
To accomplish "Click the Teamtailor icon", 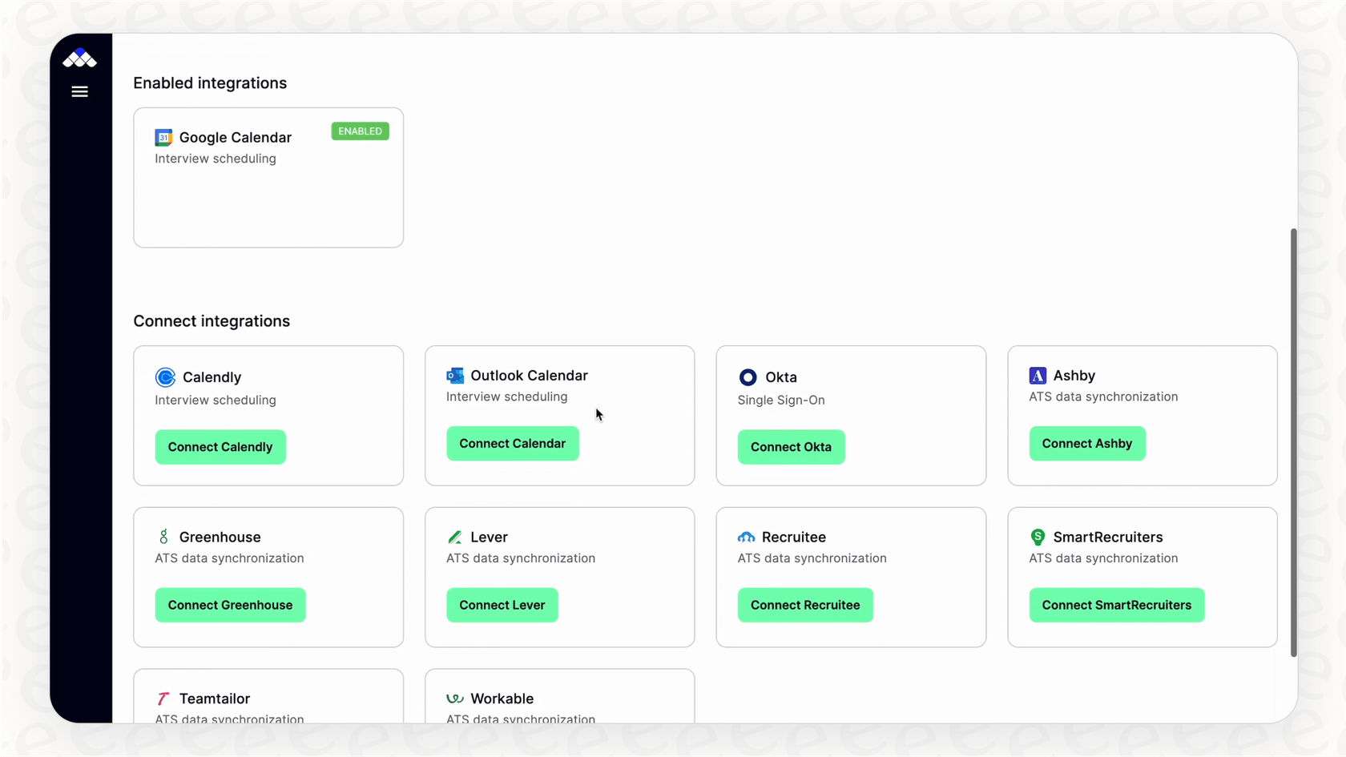I will click(163, 699).
